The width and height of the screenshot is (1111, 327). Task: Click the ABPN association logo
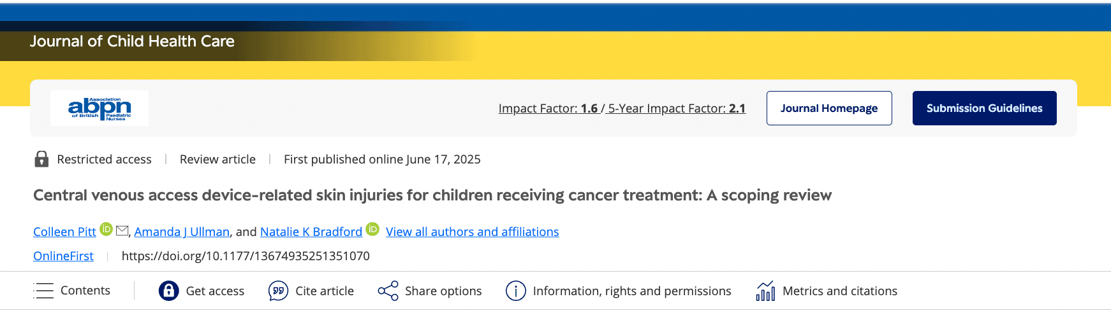click(x=99, y=108)
